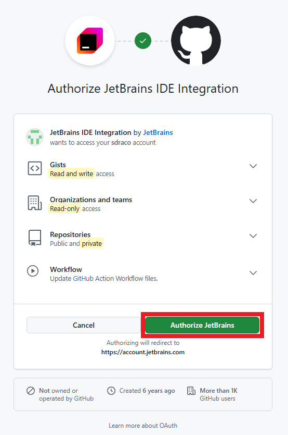Click 'Created 6 years ago' text

point(147,391)
